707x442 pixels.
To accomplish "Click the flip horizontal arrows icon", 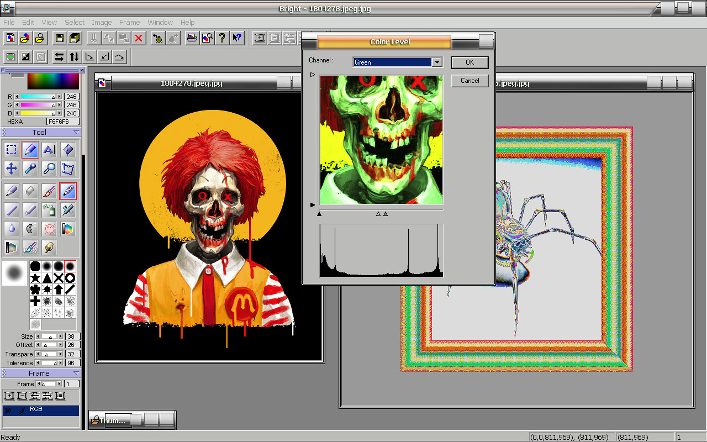I will [59, 56].
